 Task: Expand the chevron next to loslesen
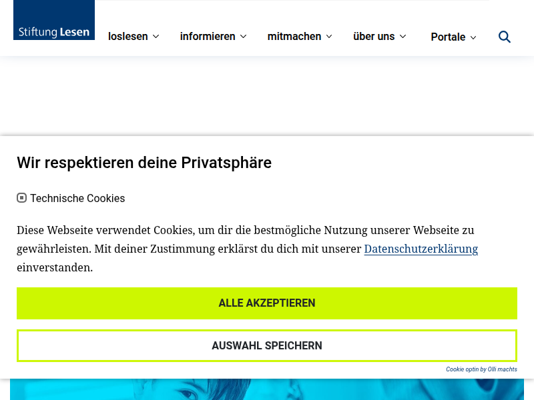click(x=156, y=37)
